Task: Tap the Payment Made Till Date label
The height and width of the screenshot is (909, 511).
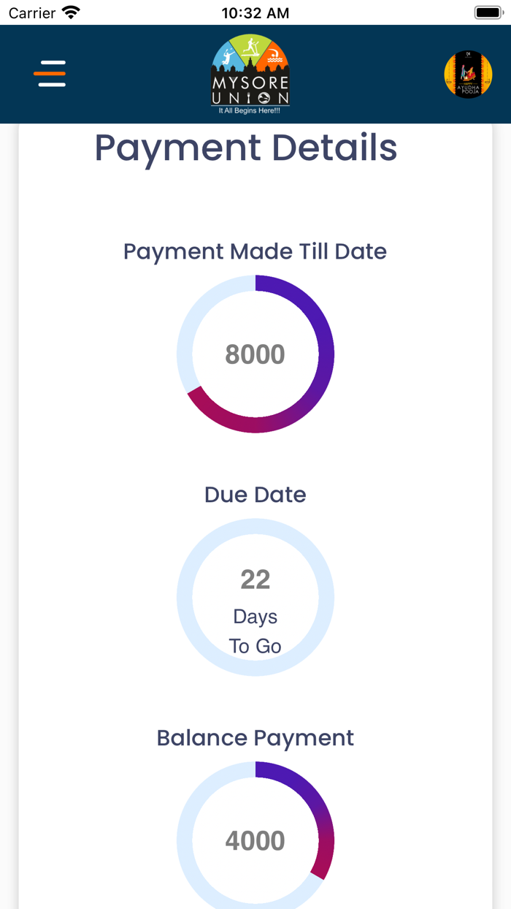Action: [x=255, y=251]
